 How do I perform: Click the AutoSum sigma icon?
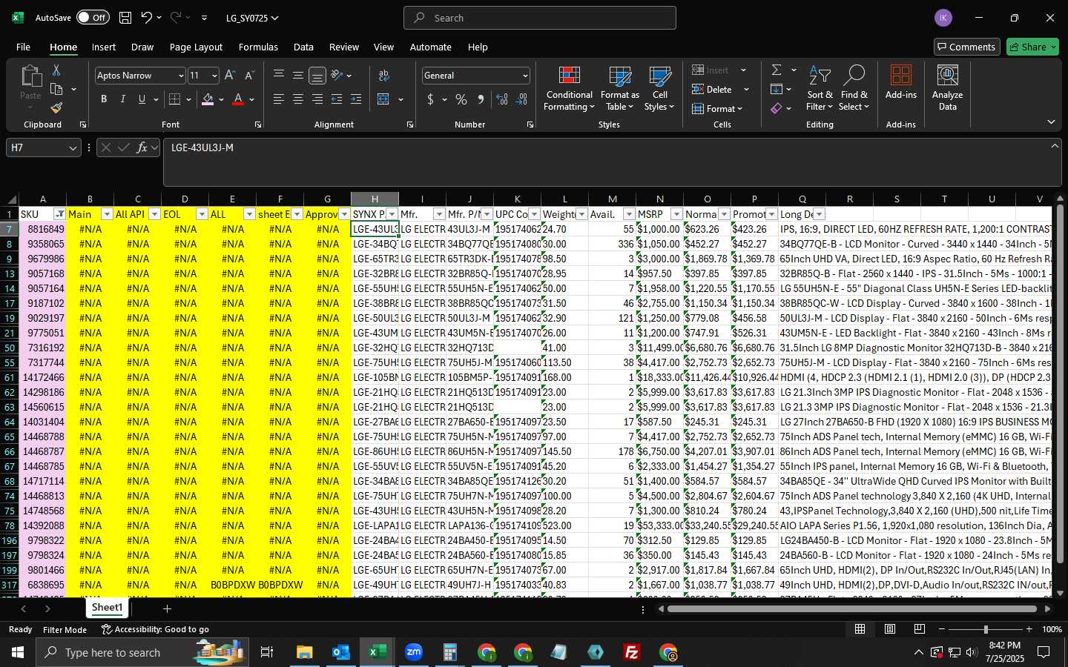click(777, 70)
